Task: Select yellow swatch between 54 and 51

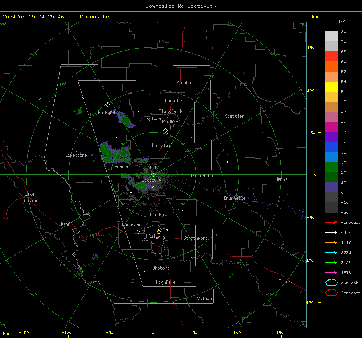Action: tap(331, 86)
